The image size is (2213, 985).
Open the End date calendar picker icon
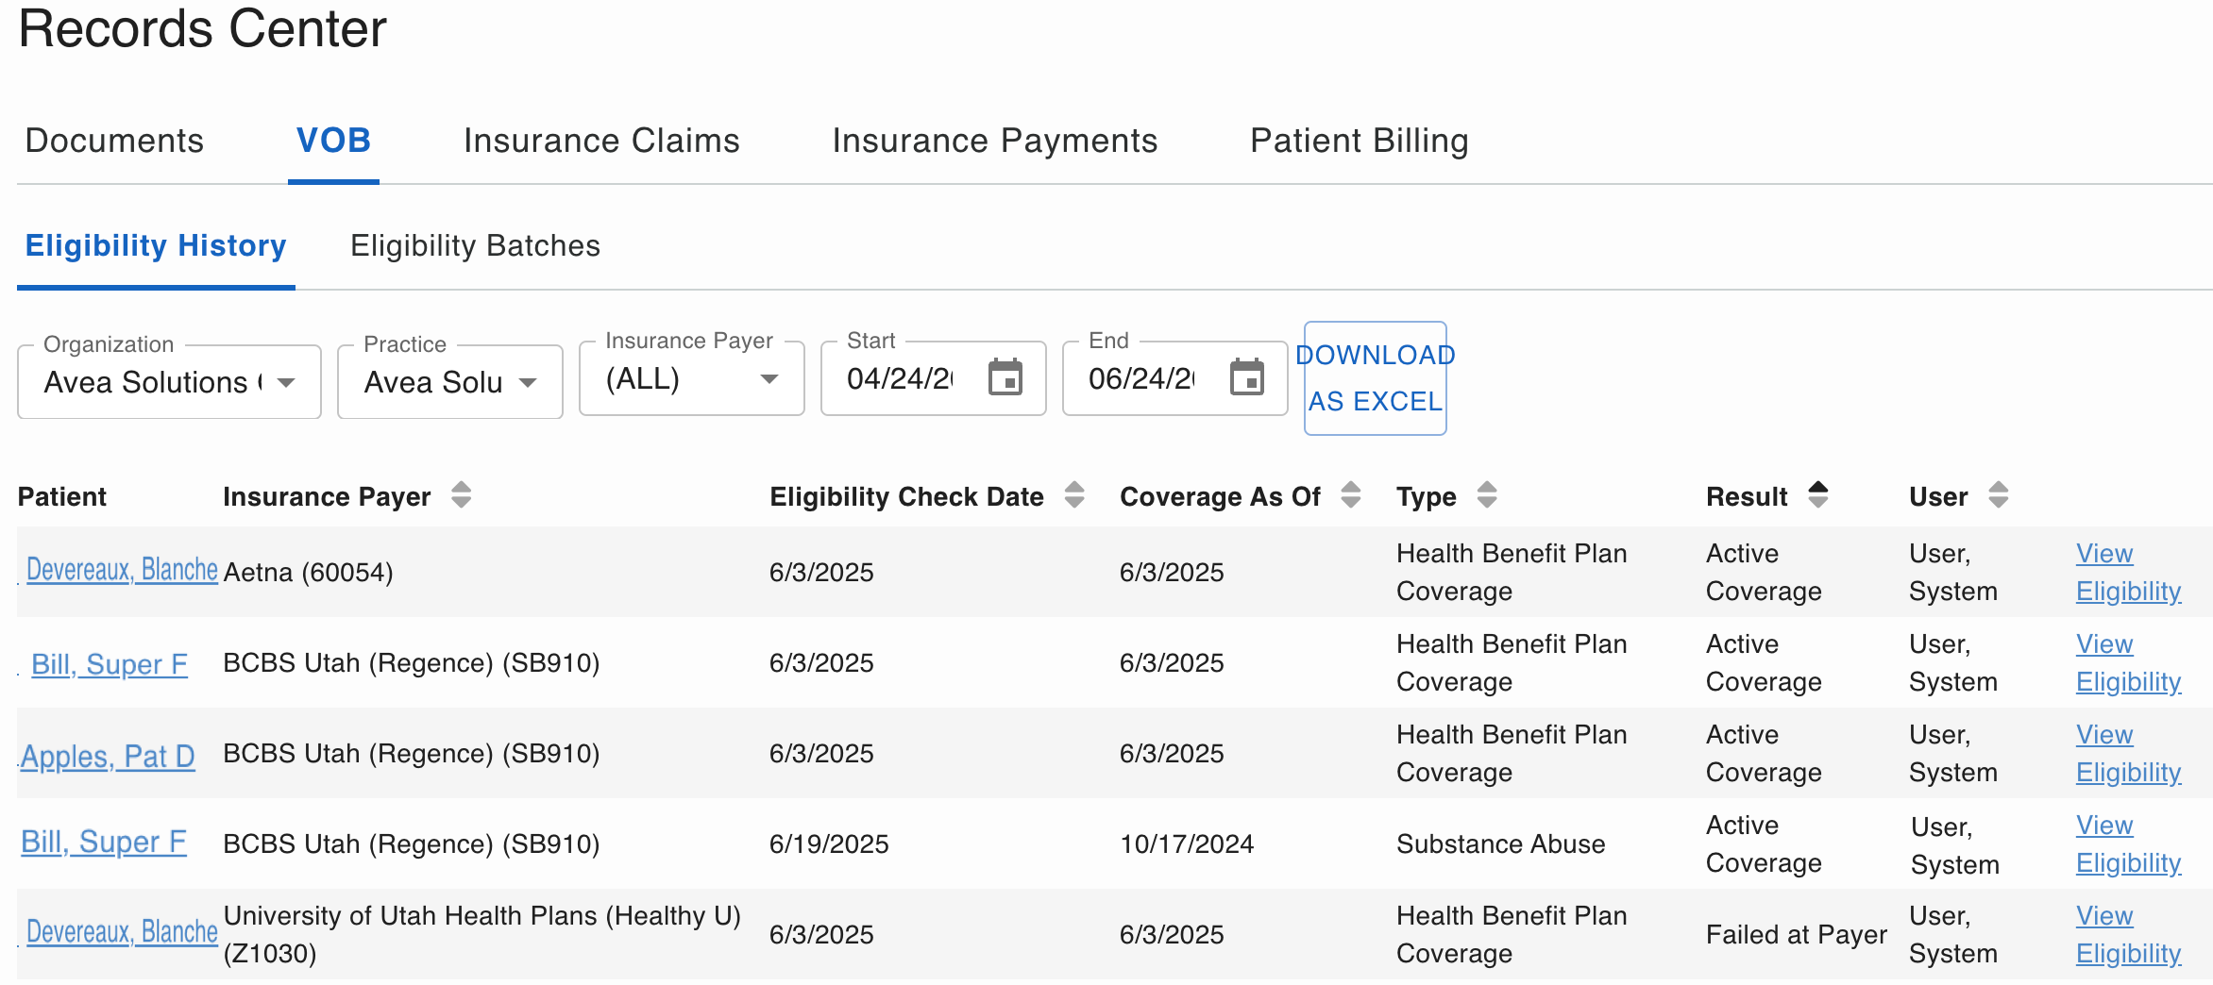[x=1246, y=377]
